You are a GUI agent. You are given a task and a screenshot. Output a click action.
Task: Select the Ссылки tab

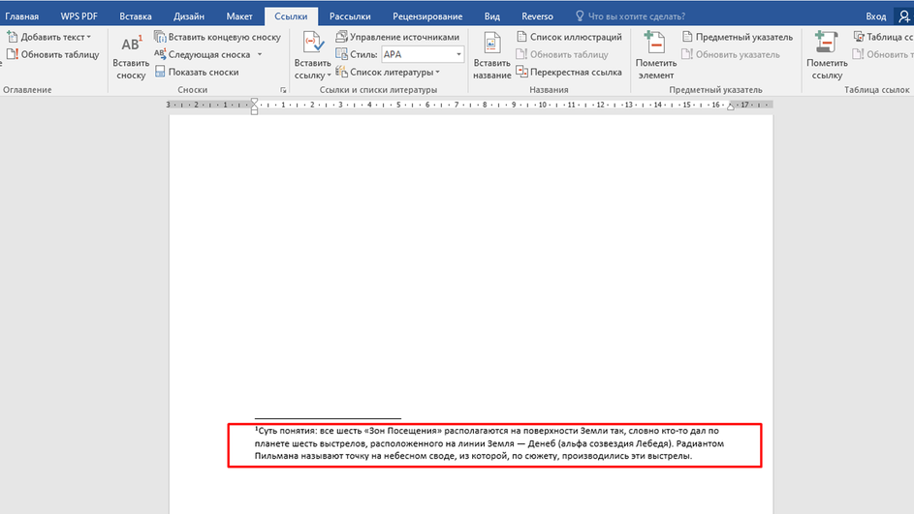[291, 16]
